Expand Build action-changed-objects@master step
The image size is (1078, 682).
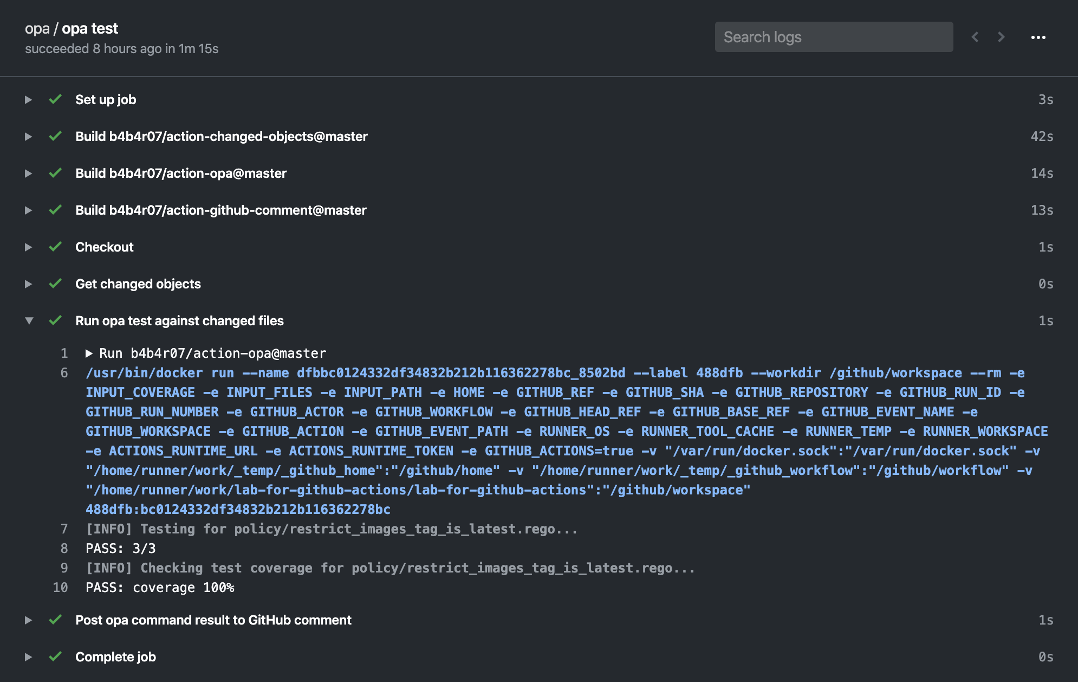28,137
